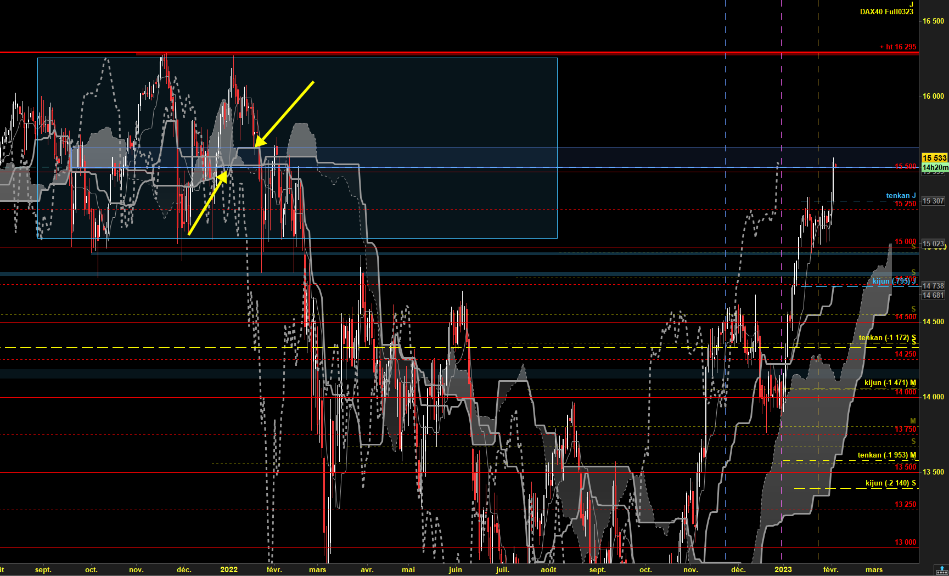This screenshot has height=576, width=949.
Task: Click the 16 500 price axis label
Action: click(x=933, y=21)
